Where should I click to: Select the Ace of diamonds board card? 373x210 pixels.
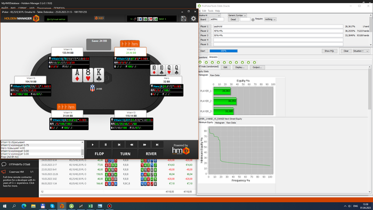[77, 75]
